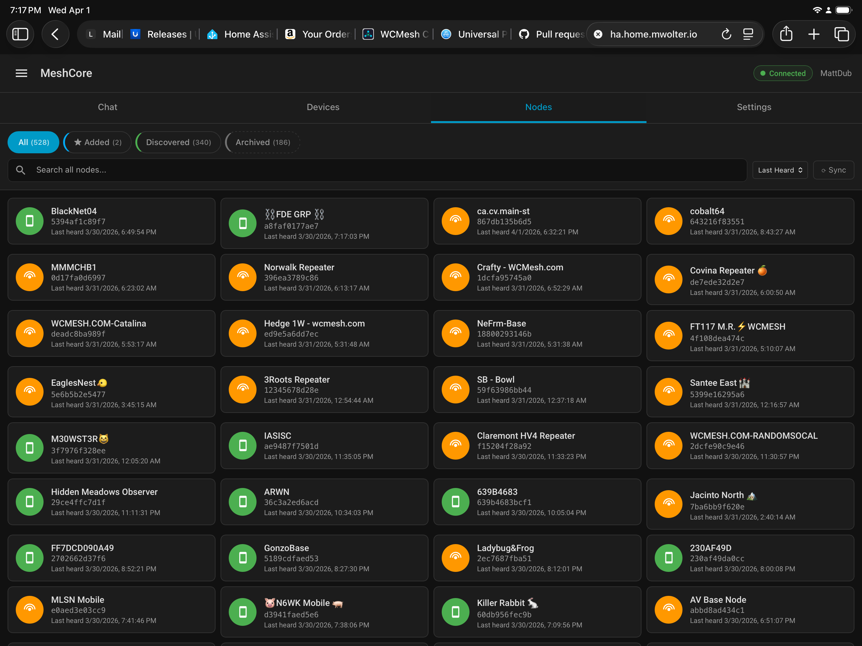Select the Discovered (340) filter chip
This screenshot has width=862, height=646.
[178, 142]
